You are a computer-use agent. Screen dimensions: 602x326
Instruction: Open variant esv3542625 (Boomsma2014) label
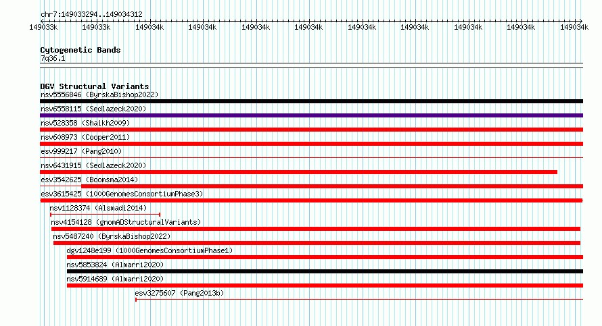point(89,180)
